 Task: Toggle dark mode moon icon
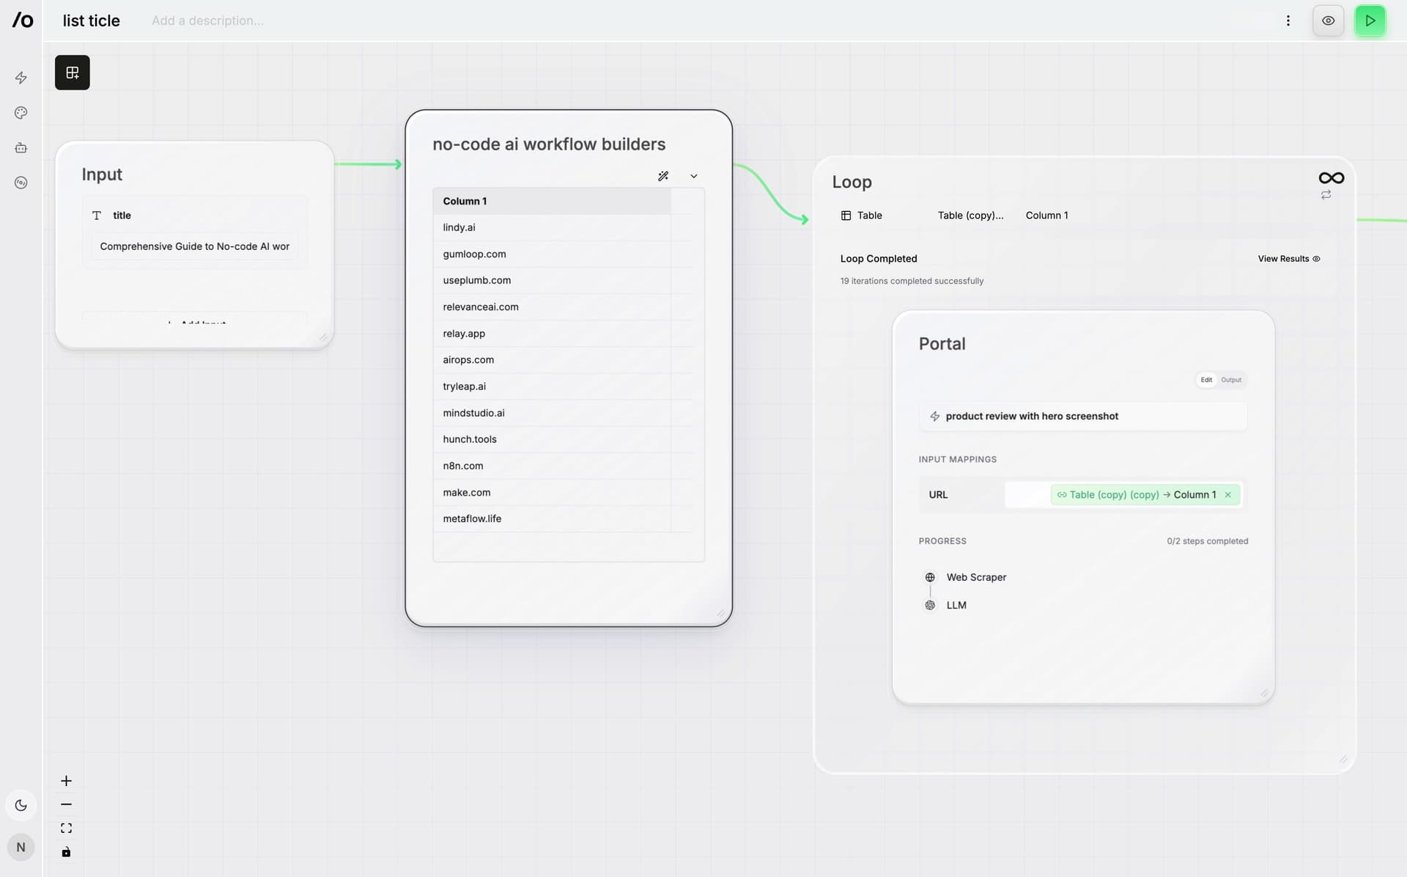point(21,805)
